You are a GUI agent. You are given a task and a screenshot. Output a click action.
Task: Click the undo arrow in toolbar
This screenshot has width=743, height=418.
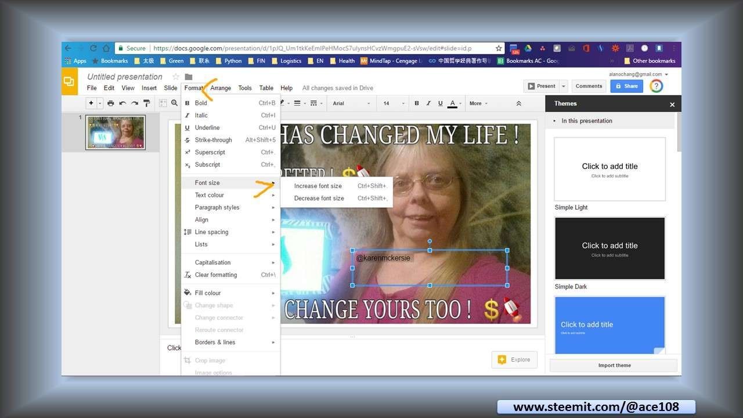point(122,103)
